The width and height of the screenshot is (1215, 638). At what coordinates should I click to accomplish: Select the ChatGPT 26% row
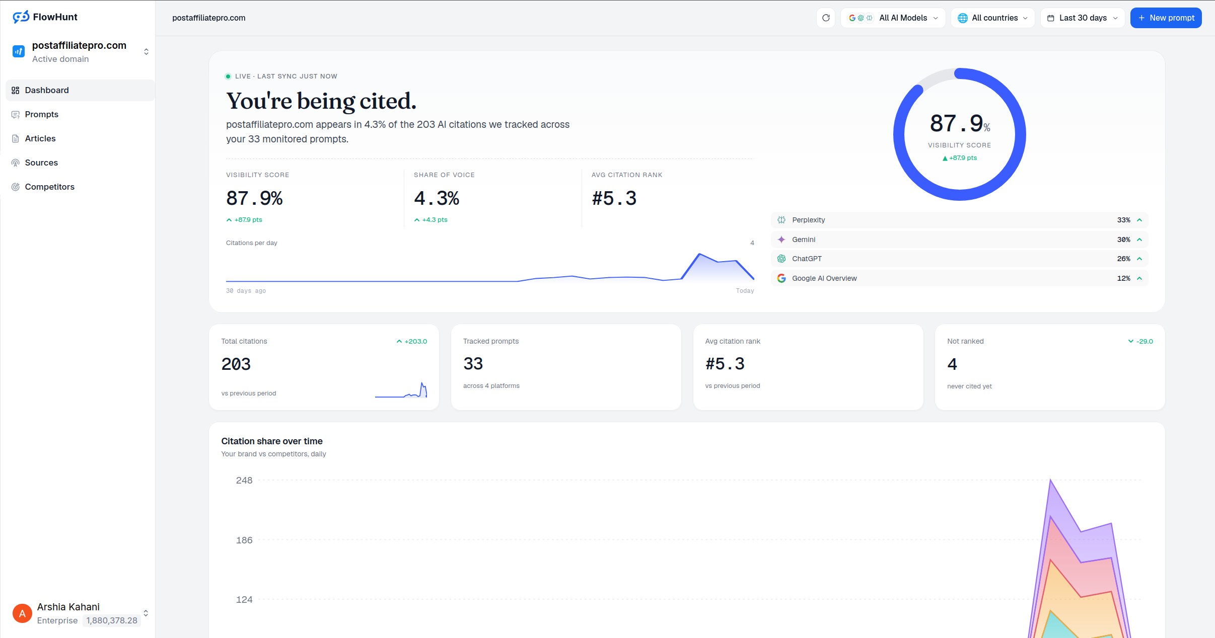coord(959,259)
